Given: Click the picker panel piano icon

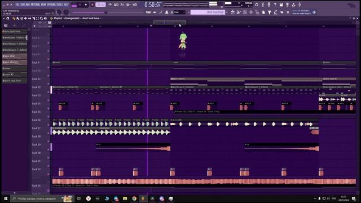Looking at the screenshot, I should tap(6, 25).
